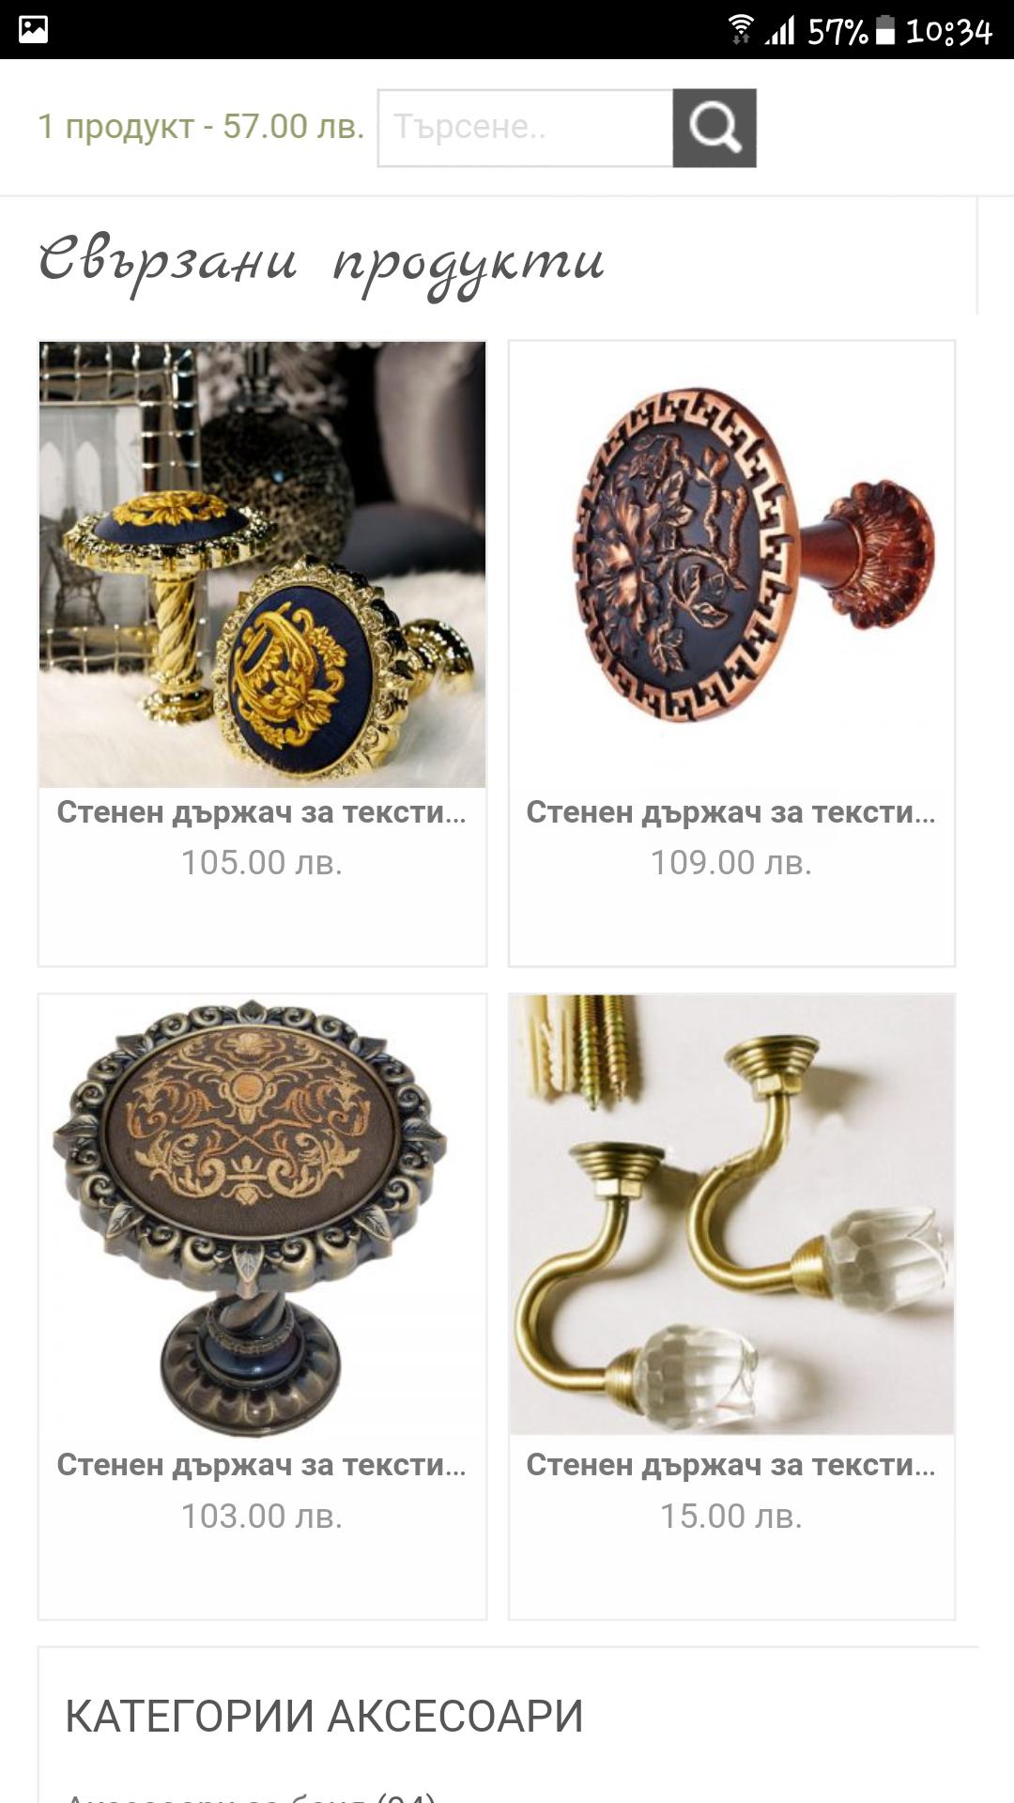Open brass hooks with crystal knobs image
The image size is (1014, 1803).
(731, 1215)
